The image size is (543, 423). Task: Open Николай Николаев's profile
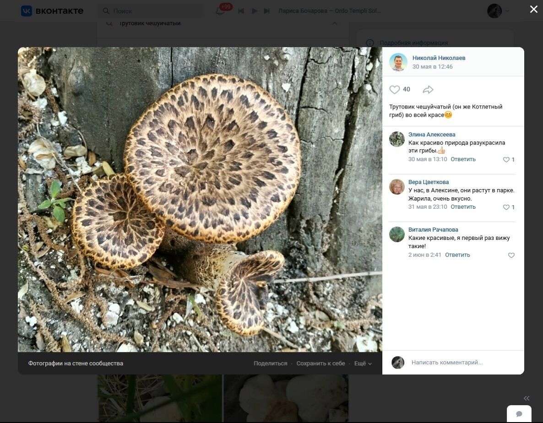coord(439,58)
